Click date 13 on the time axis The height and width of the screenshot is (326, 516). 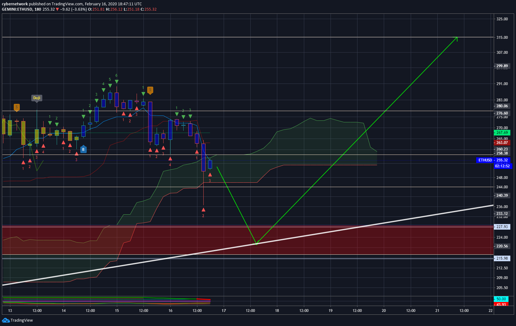pos(10,311)
